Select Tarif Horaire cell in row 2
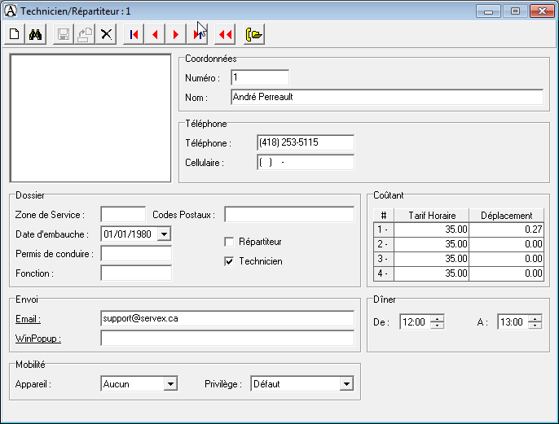Image resolution: width=559 pixels, height=424 pixels. (x=432, y=244)
